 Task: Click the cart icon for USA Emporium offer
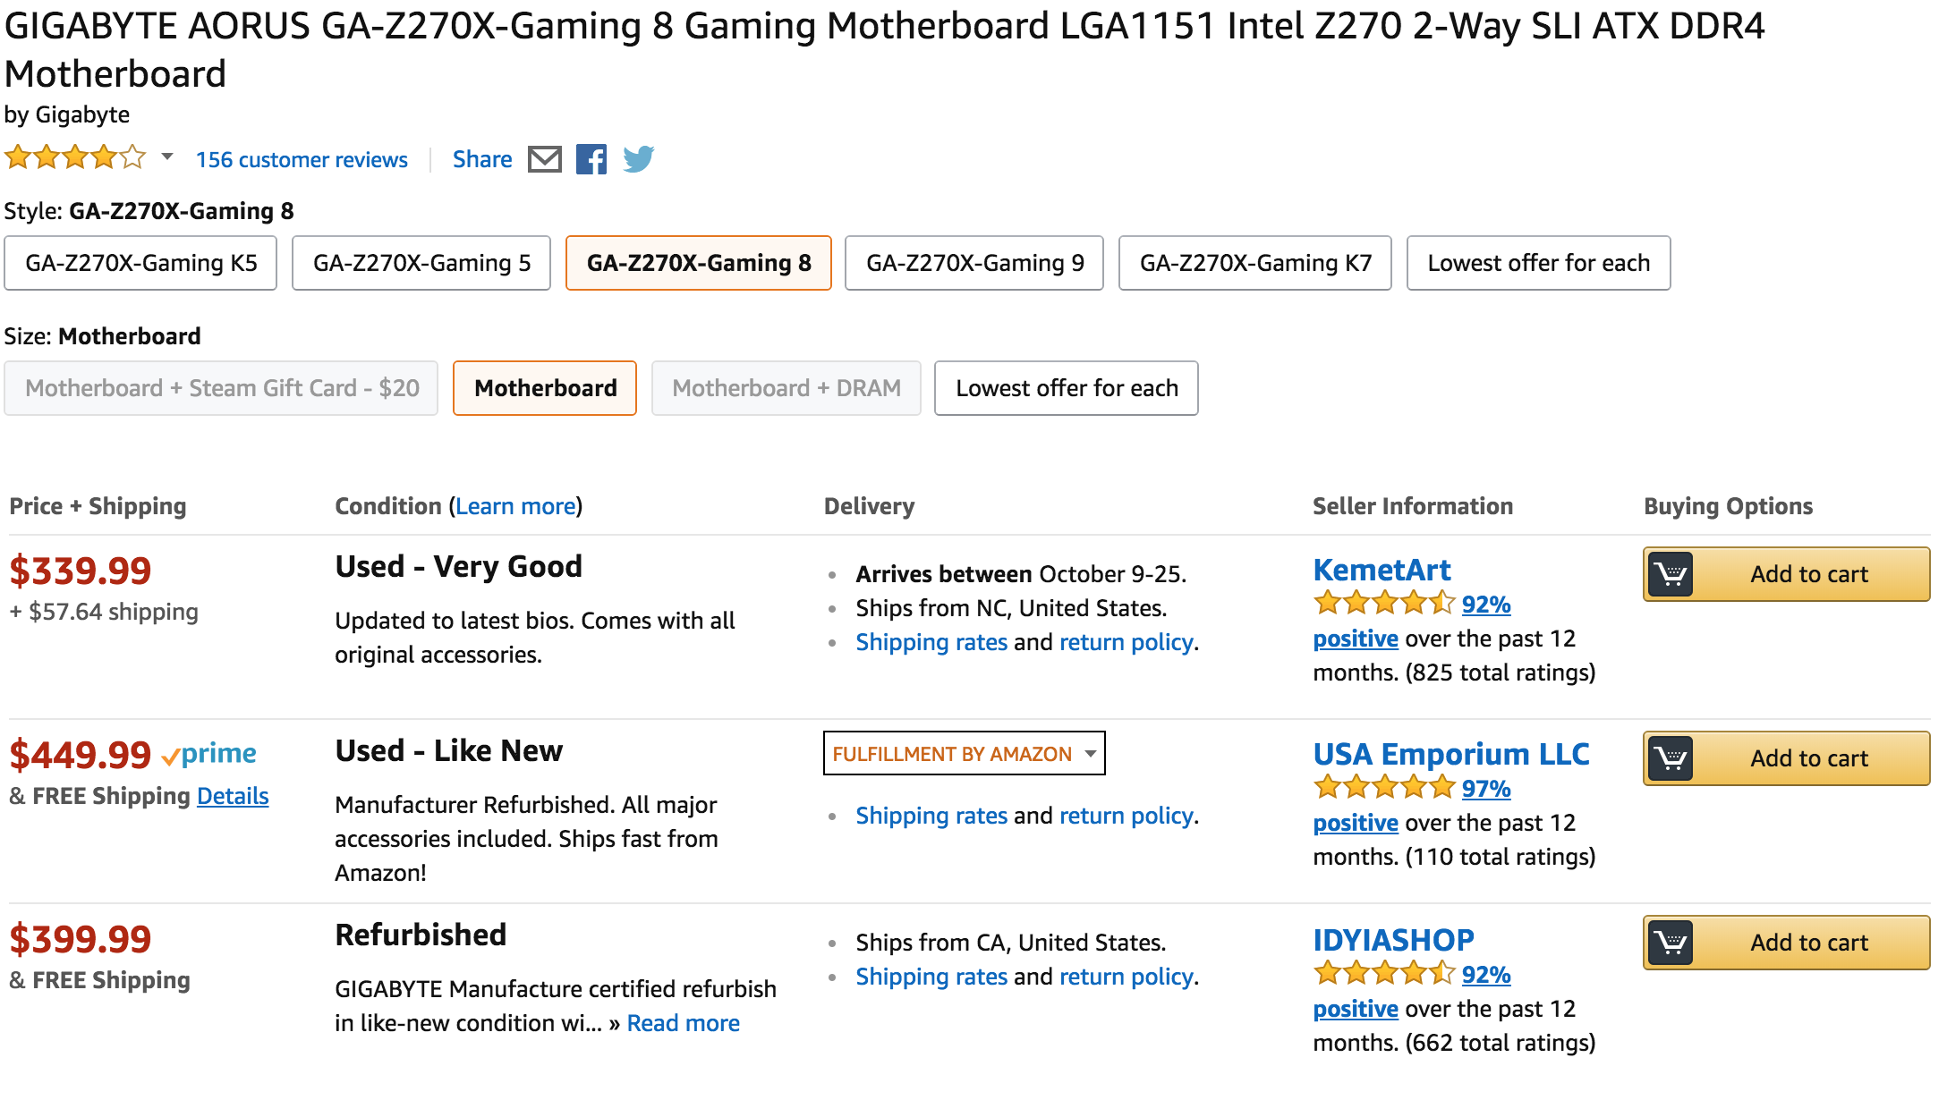(x=1671, y=758)
